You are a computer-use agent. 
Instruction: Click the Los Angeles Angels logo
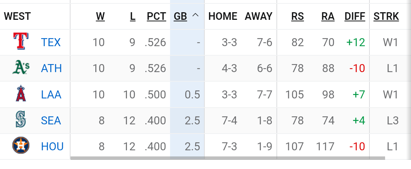click(21, 94)
